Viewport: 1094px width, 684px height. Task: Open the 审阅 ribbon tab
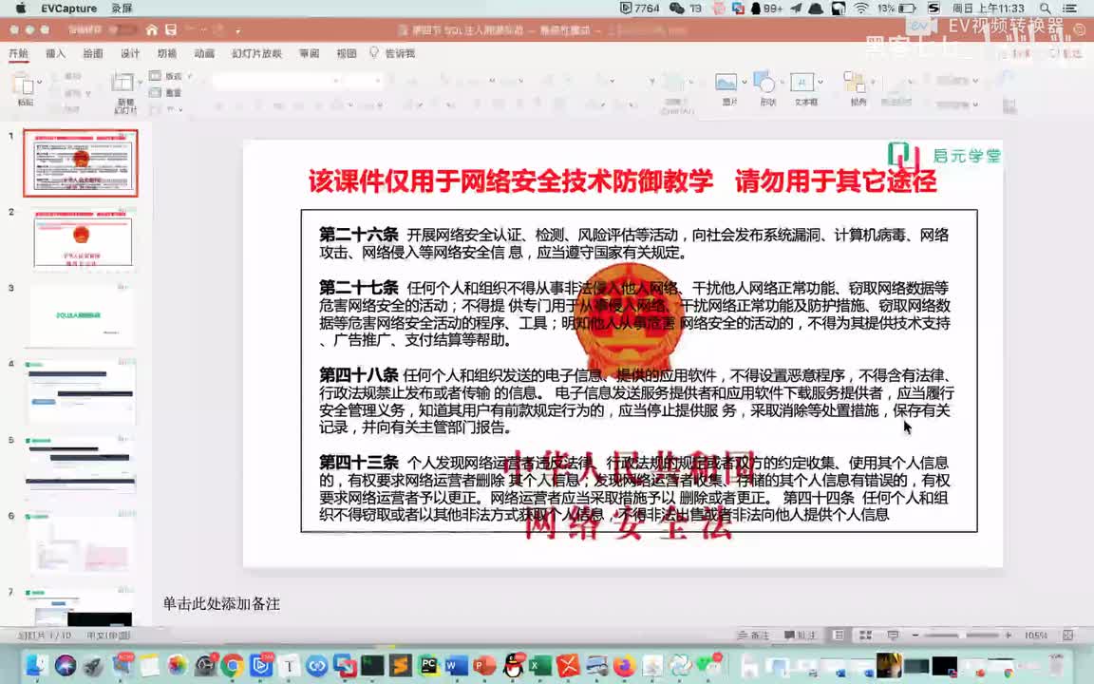[309, 53]
